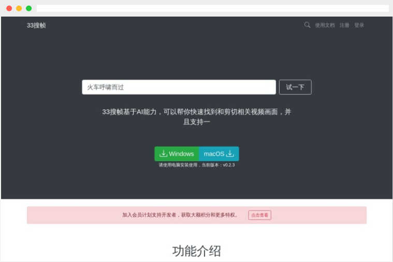Screen dimensions: 393x262
Task: Download the Windows installer
Action: pyautogui.click(x=177, y=154)
